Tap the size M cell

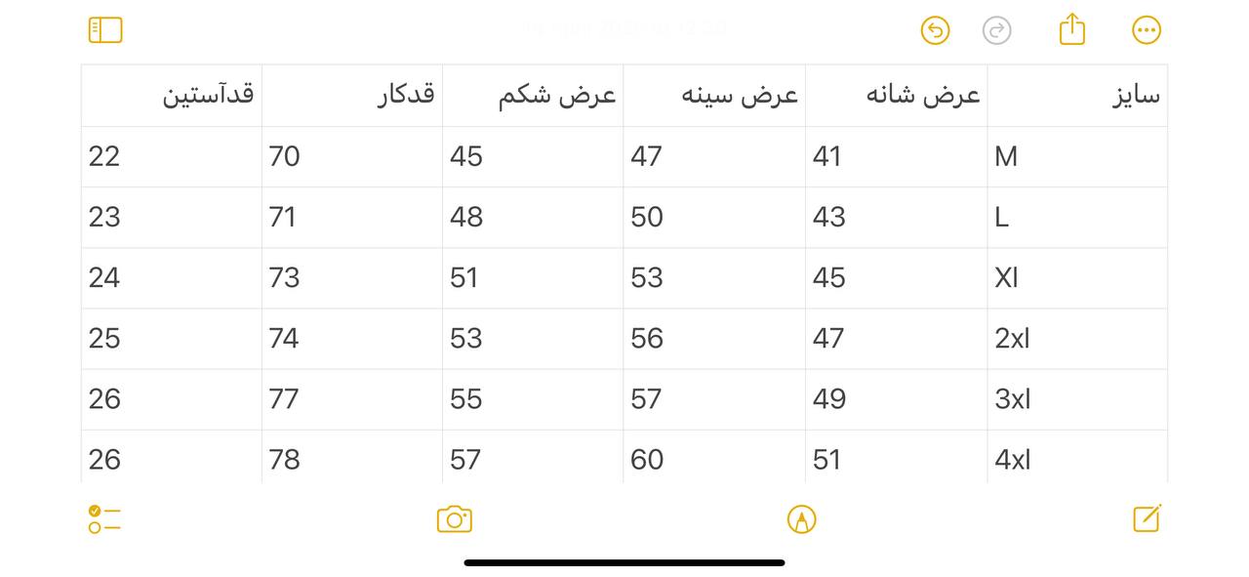click(x=1077, y=156)
